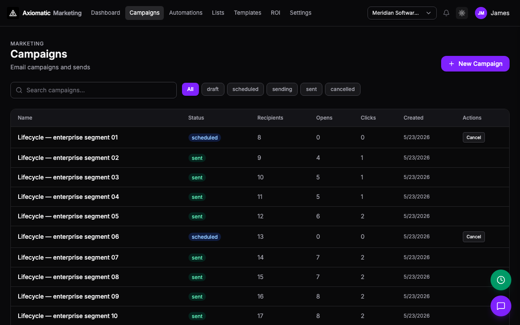Image resolution: width=520 pixels, height=325 pixels.
Task: Open the green clock history button
Action: [501, 280]
